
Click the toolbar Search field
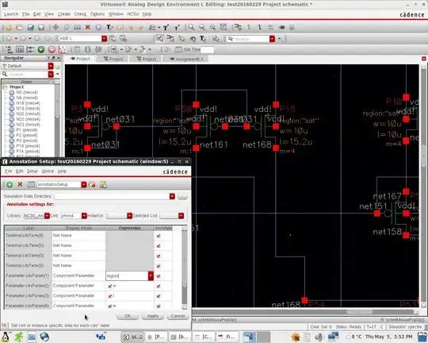point(251,39)
